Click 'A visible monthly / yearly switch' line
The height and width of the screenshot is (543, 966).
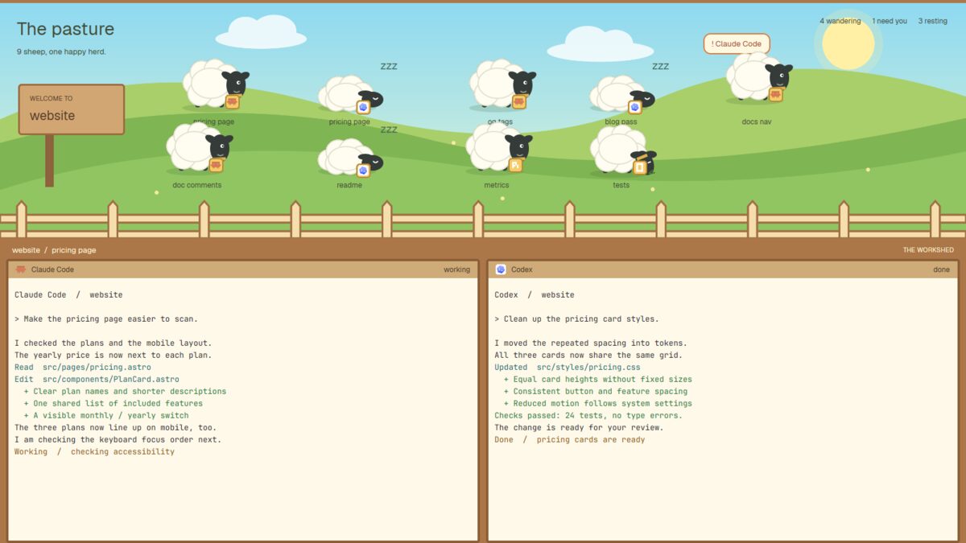[106, 415]
